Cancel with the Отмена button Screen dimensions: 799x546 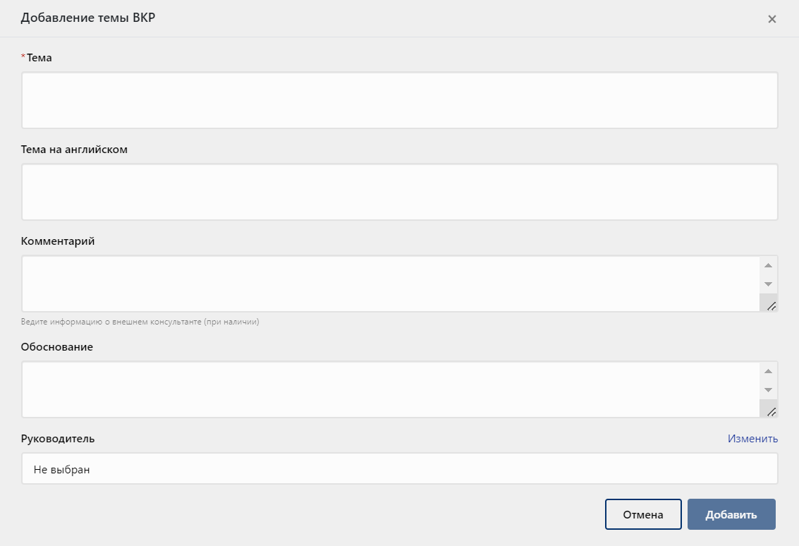click(643, 514)
